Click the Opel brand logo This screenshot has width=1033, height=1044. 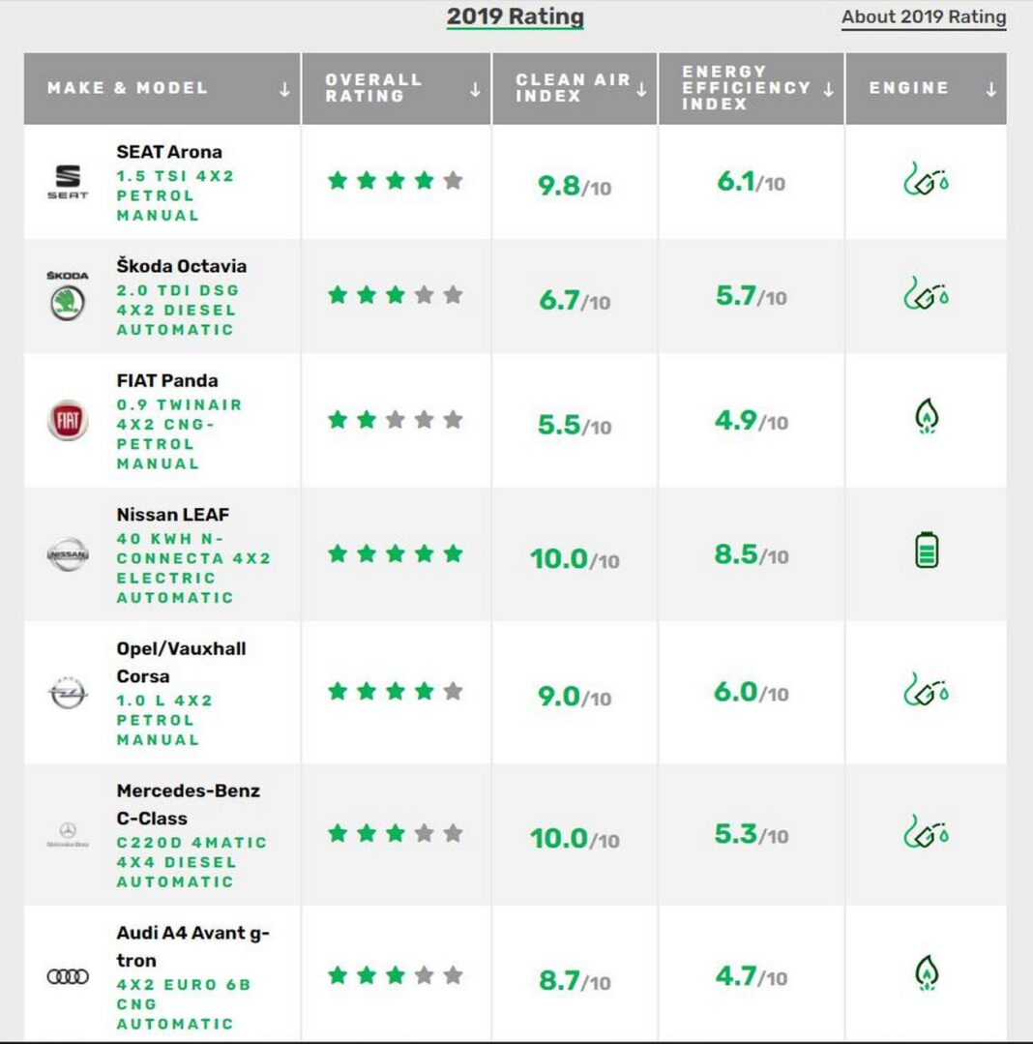pyautogui.click(x=68, y=693)
